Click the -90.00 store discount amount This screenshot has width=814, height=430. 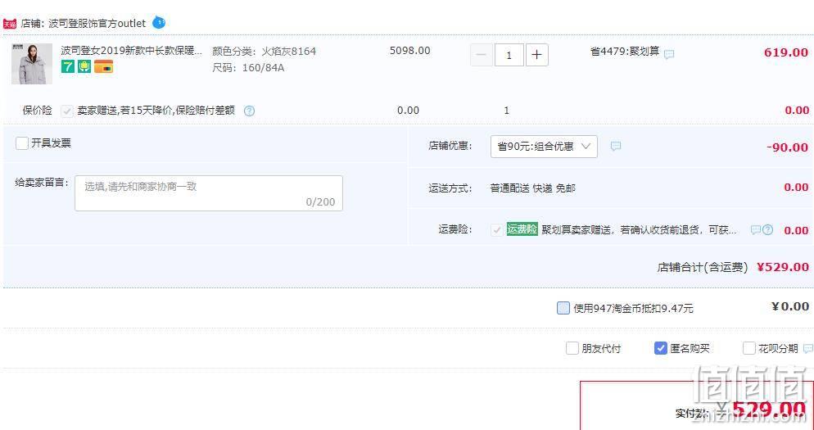787,147
